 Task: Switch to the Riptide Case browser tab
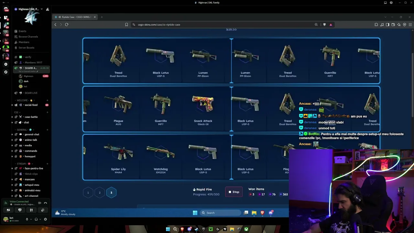(75, 17)
